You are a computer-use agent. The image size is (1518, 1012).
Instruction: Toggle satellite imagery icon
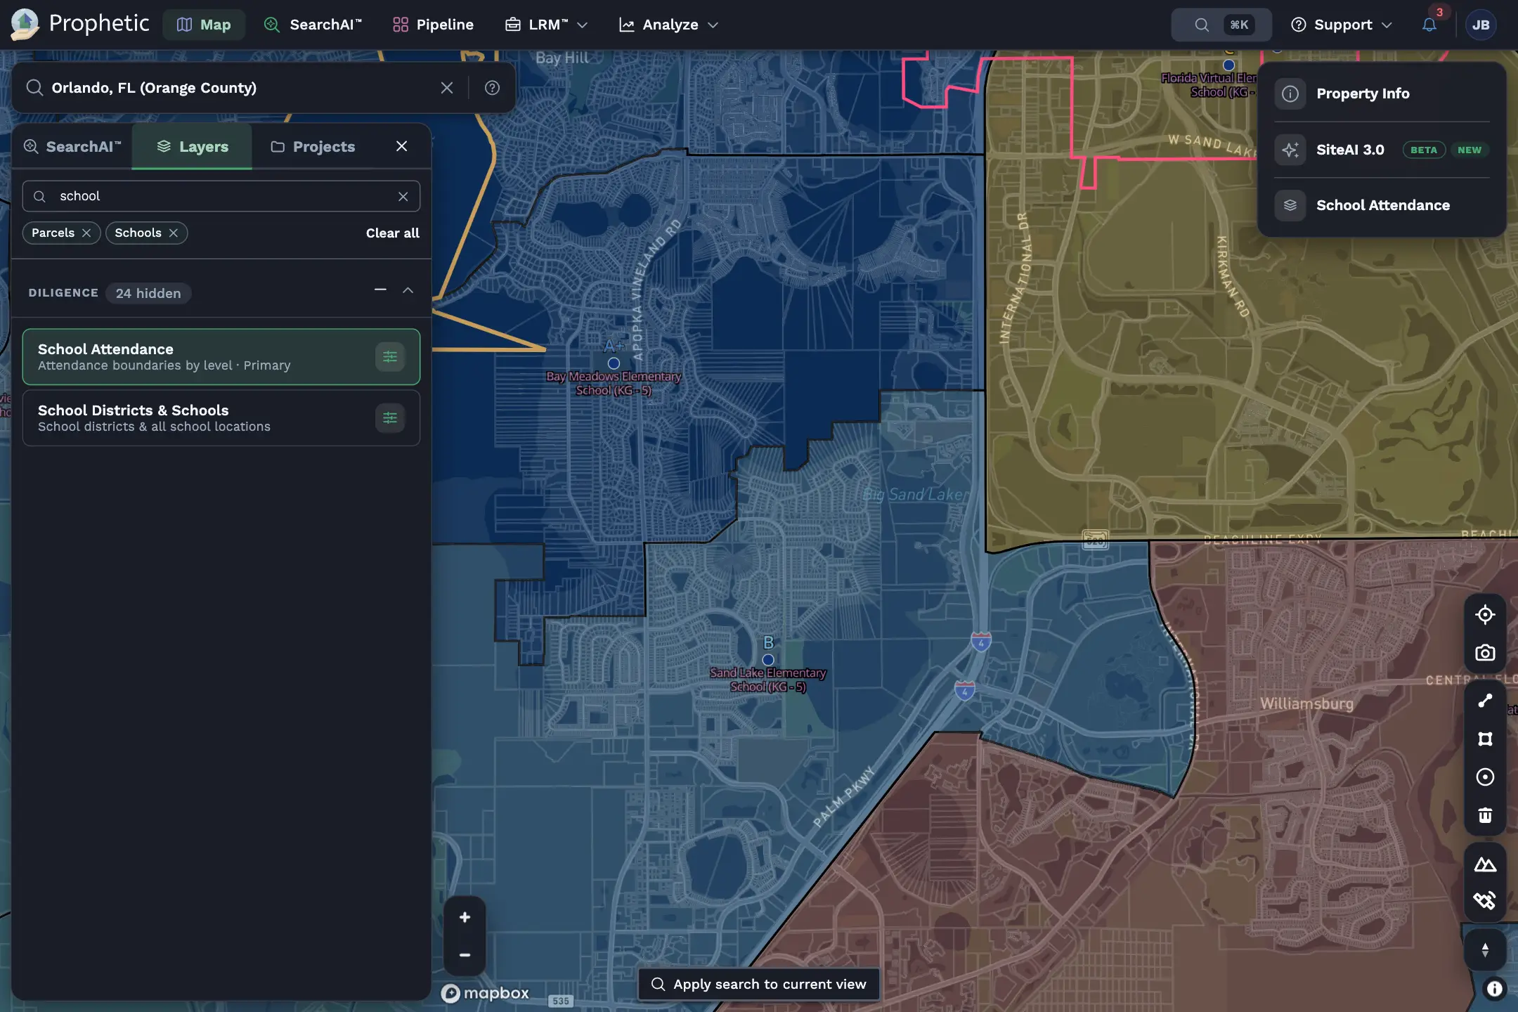1484,901
